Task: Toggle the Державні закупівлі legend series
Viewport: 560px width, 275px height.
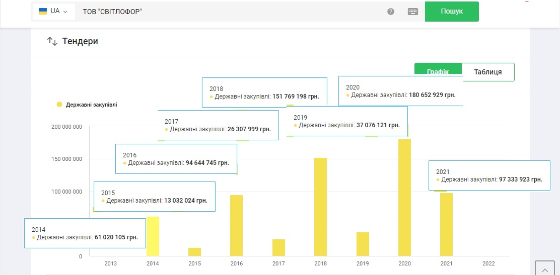Action: point(87,105)
